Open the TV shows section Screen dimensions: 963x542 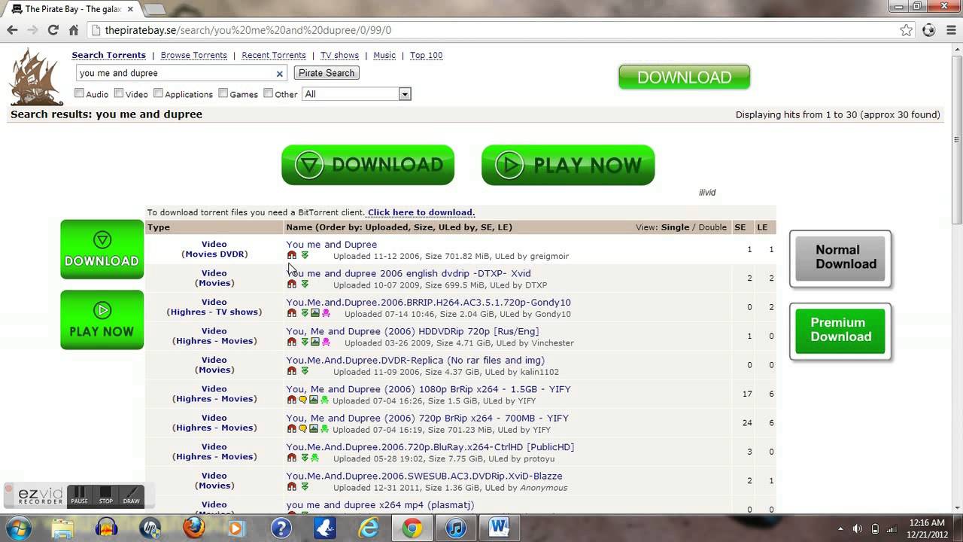tap(339, 55)
